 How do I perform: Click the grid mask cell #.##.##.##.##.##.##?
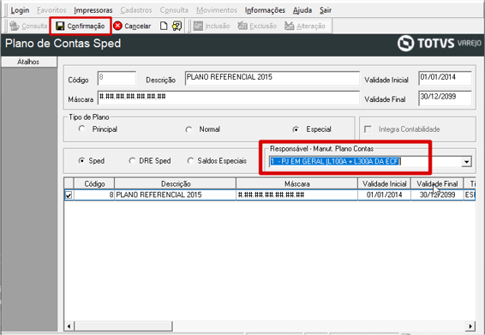[x=297, y=194]
